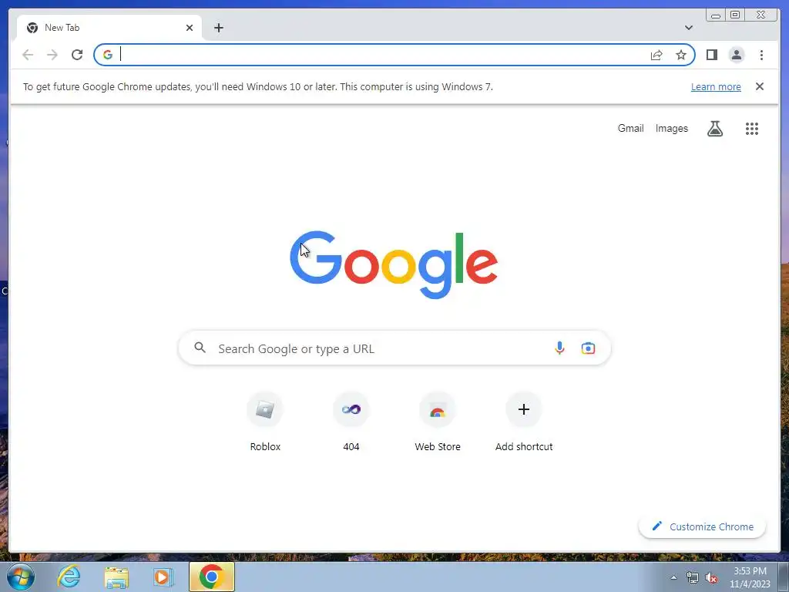
Task: Select the New Tab tab
Action: click(x=109, y=28)
